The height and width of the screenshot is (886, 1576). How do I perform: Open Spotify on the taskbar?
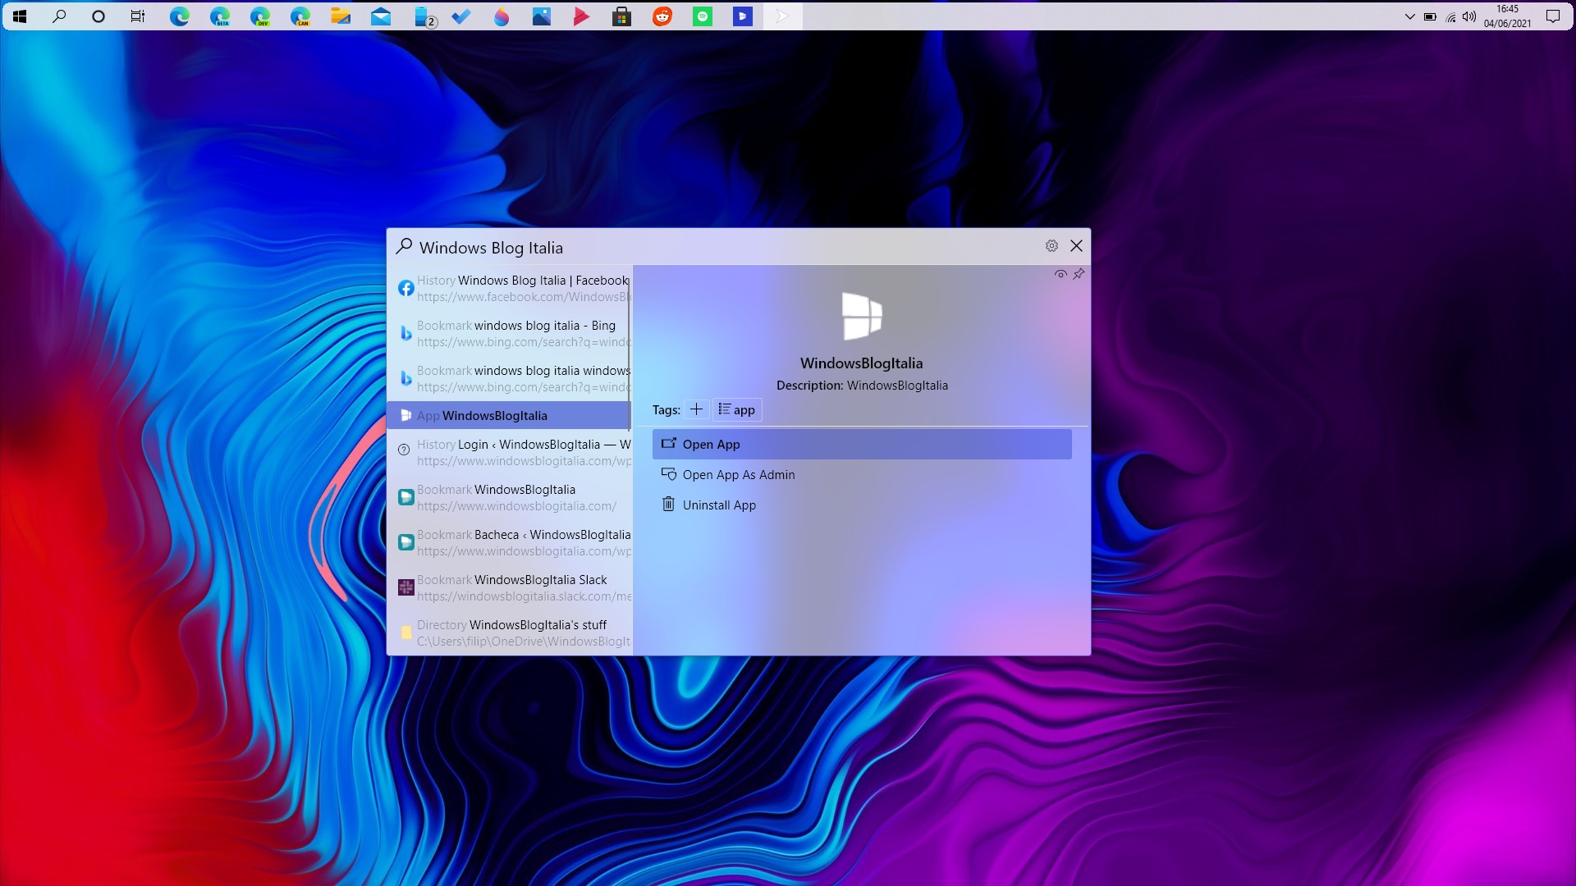(x=702, y=16)
